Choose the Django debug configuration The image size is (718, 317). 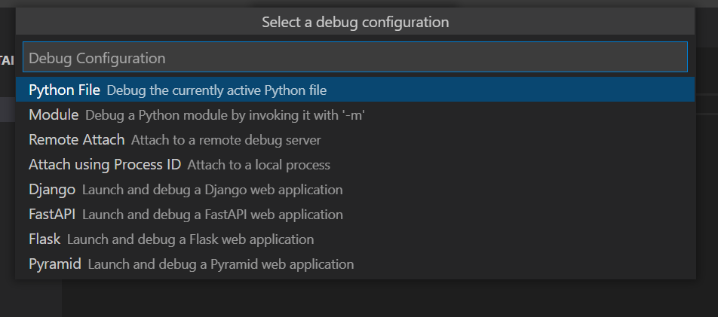coord(355,189)
